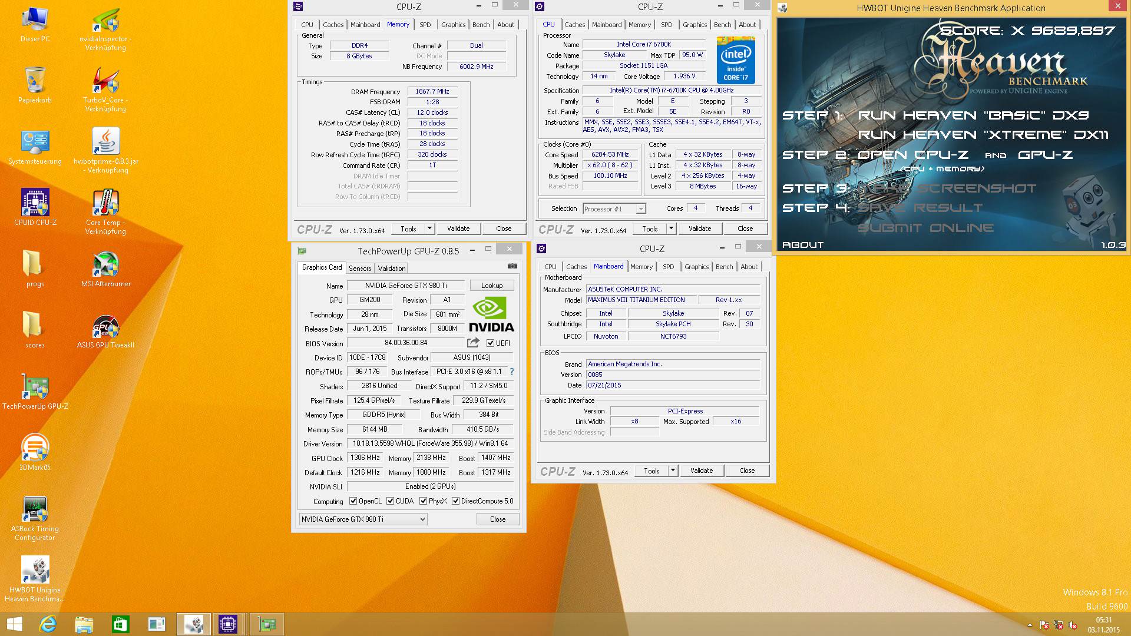Open the Processor #1 selection dropdown

point(614,208)
